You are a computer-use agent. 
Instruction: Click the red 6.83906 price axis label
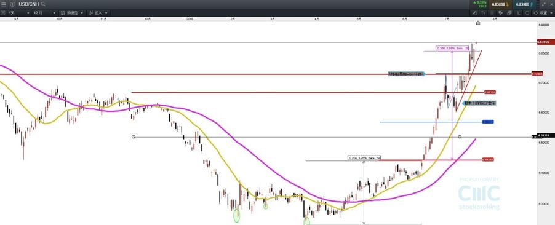point(545,42)
